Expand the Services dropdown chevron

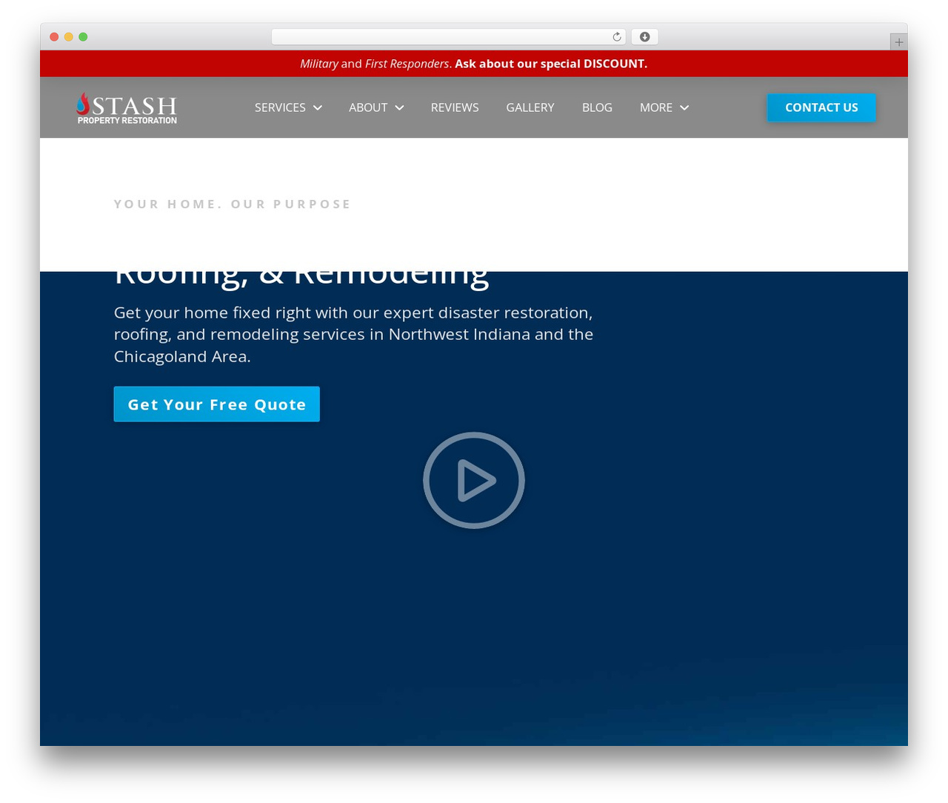click(318, 107)
